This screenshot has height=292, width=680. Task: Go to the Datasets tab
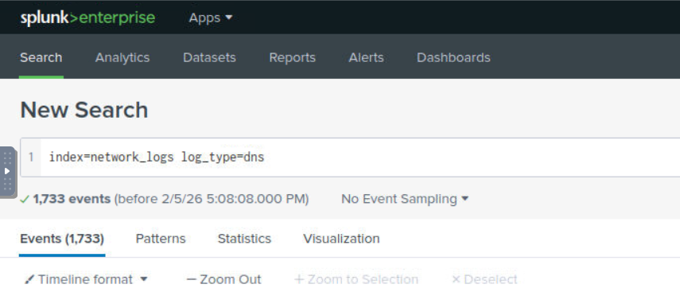pos(209,58)
